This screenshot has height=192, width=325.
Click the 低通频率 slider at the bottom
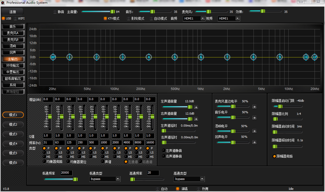tap(61, 179)
